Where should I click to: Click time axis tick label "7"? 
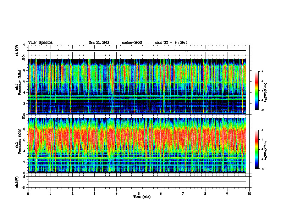pos(183,194)
